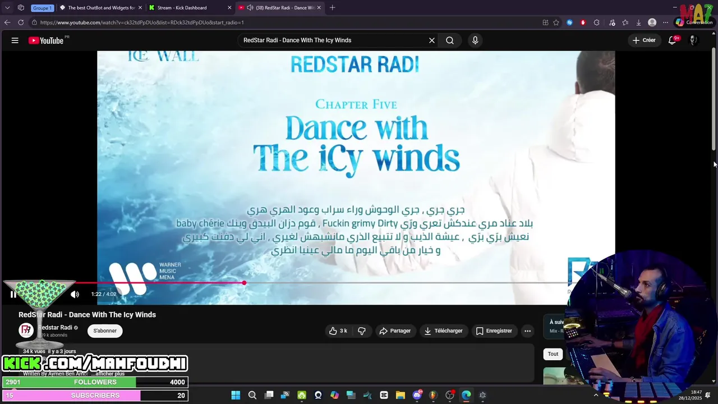Open the favorites list icon
This screenshot has height=404, width=718.
[625, 22]
